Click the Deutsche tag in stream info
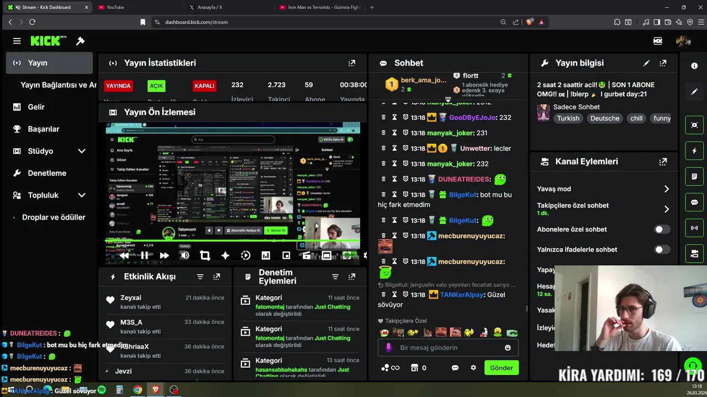Image resolution: width=707 pixels, height=397 pixels. coord(605,119)
